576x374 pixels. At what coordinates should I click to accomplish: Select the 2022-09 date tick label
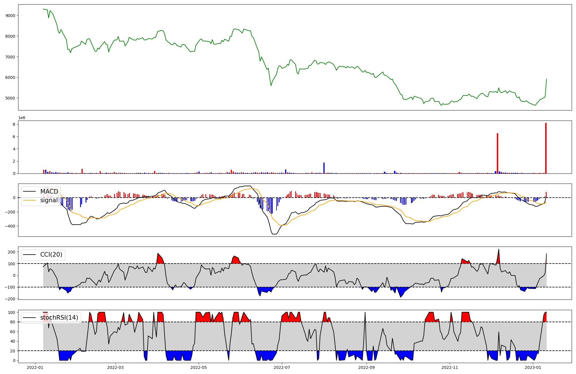(366, 367)
